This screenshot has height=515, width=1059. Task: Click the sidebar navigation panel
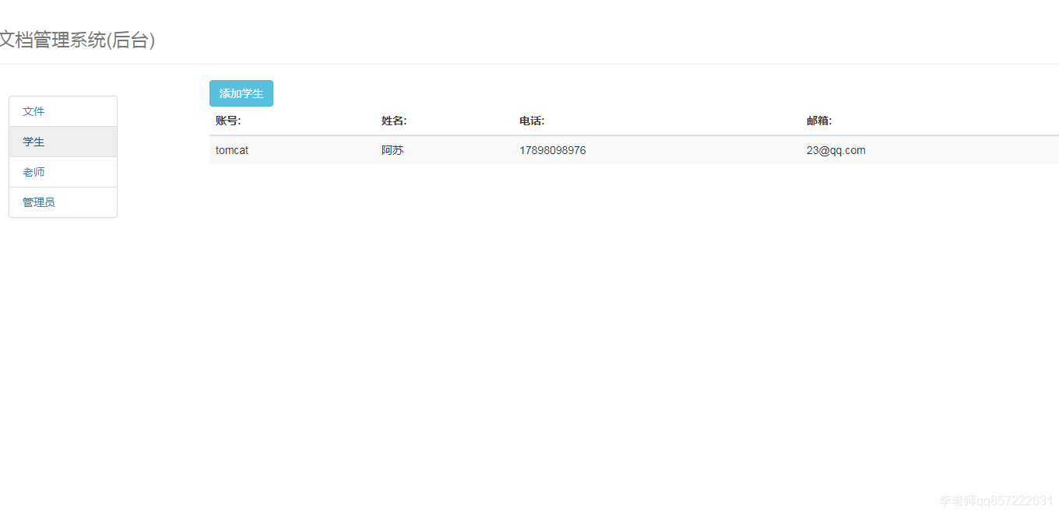click(62, 156)
